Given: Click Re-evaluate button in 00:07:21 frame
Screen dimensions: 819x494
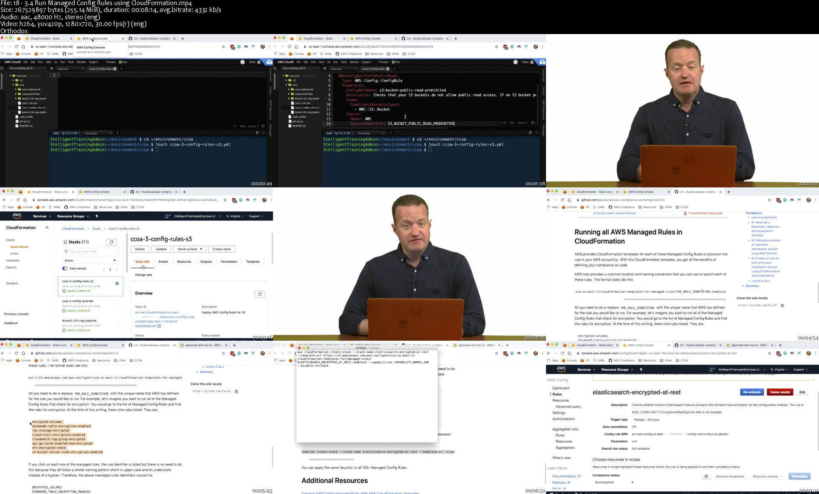Looking at the screenshot, I should coord(752,392).
